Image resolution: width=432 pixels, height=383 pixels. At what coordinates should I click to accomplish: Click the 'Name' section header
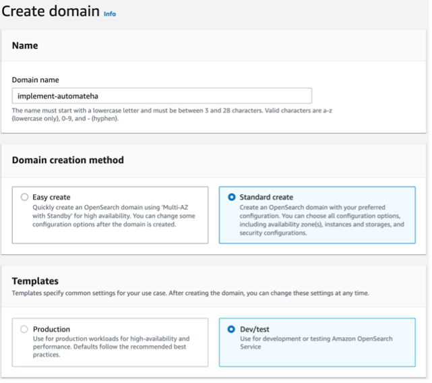(25, 46)
